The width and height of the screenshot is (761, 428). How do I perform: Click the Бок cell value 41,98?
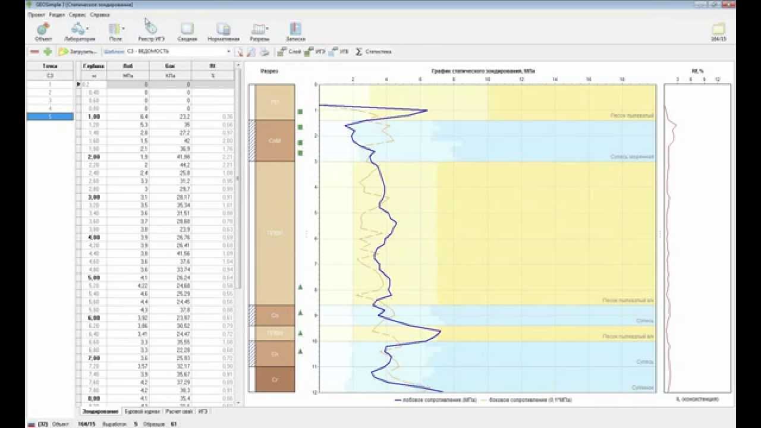tap(170, 157)
